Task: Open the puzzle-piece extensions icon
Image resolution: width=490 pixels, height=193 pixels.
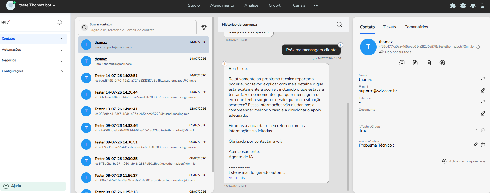Action: point(453,6)
